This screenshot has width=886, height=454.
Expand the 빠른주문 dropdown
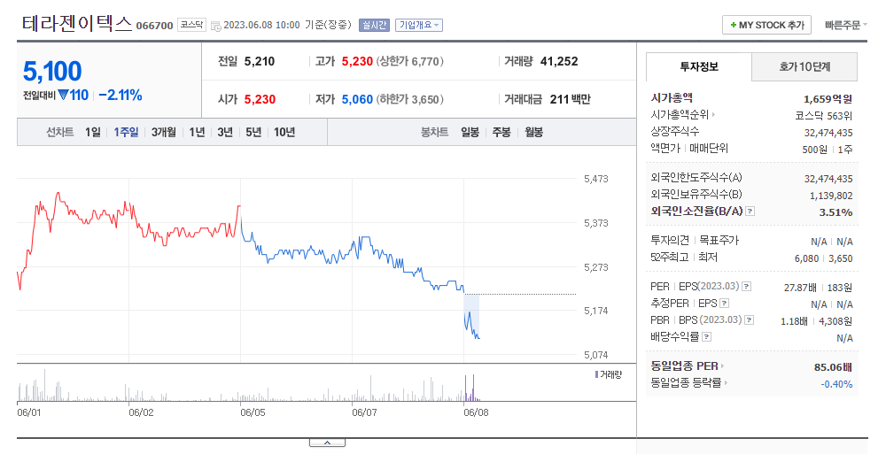pyautogui.click(x=846, y=25)
